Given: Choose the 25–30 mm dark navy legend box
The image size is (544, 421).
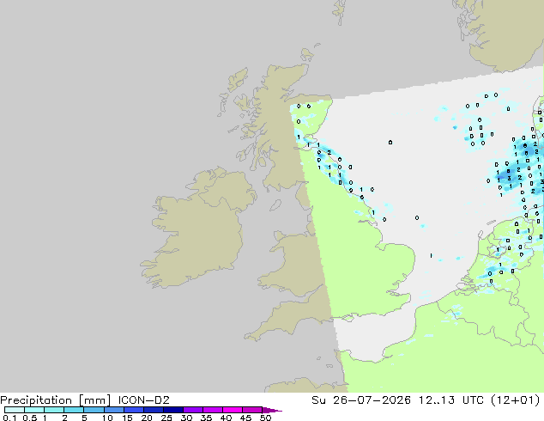Looking at the screenshot, I should (x=173, y=410).
